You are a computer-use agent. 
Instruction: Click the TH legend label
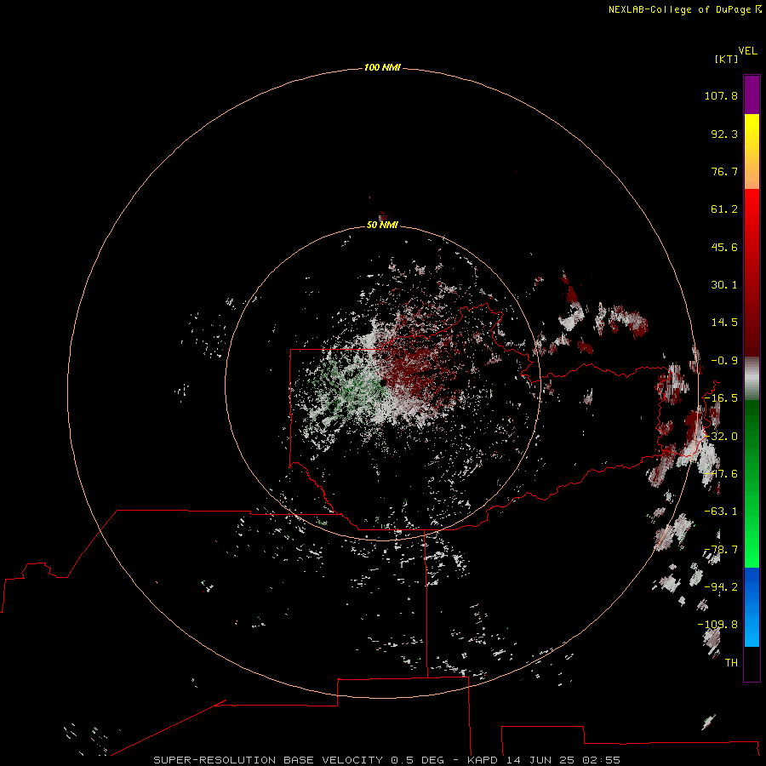coord(731,663)
